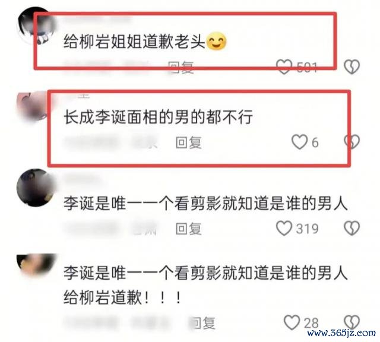Open first commenter's avatar
The image size is (380, 342).
pos(36,26)
